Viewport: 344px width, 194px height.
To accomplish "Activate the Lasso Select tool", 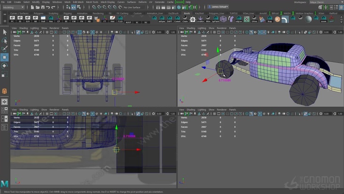I will pos(4,40).
